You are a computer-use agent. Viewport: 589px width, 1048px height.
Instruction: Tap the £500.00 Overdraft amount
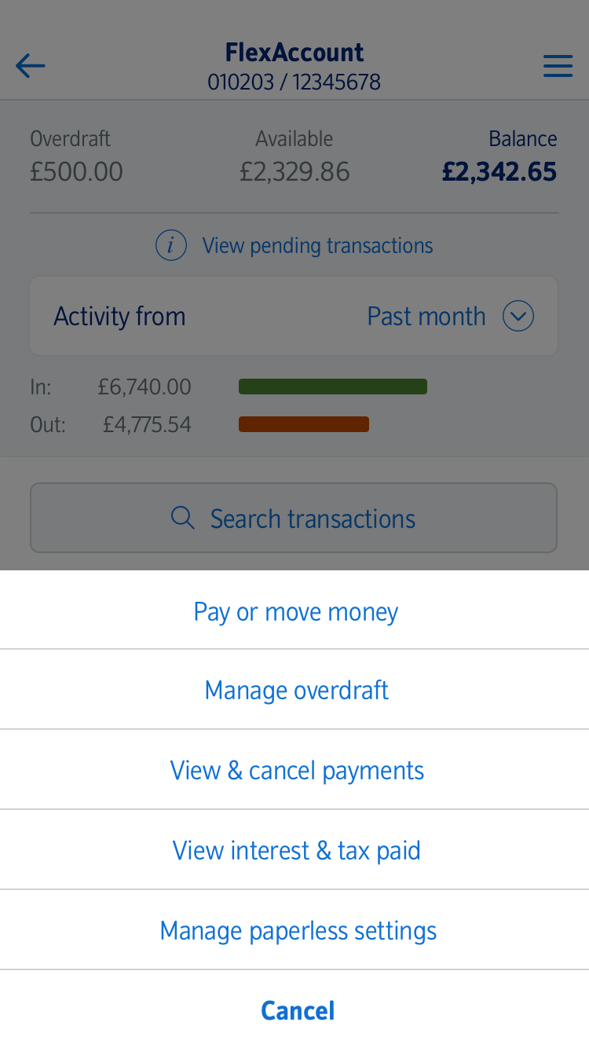(76, 172)
